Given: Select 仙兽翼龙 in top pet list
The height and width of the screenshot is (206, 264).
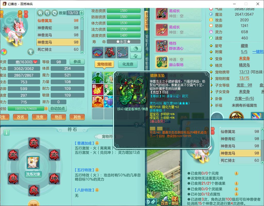Looking at the screenshot, I should pos(58,21).
